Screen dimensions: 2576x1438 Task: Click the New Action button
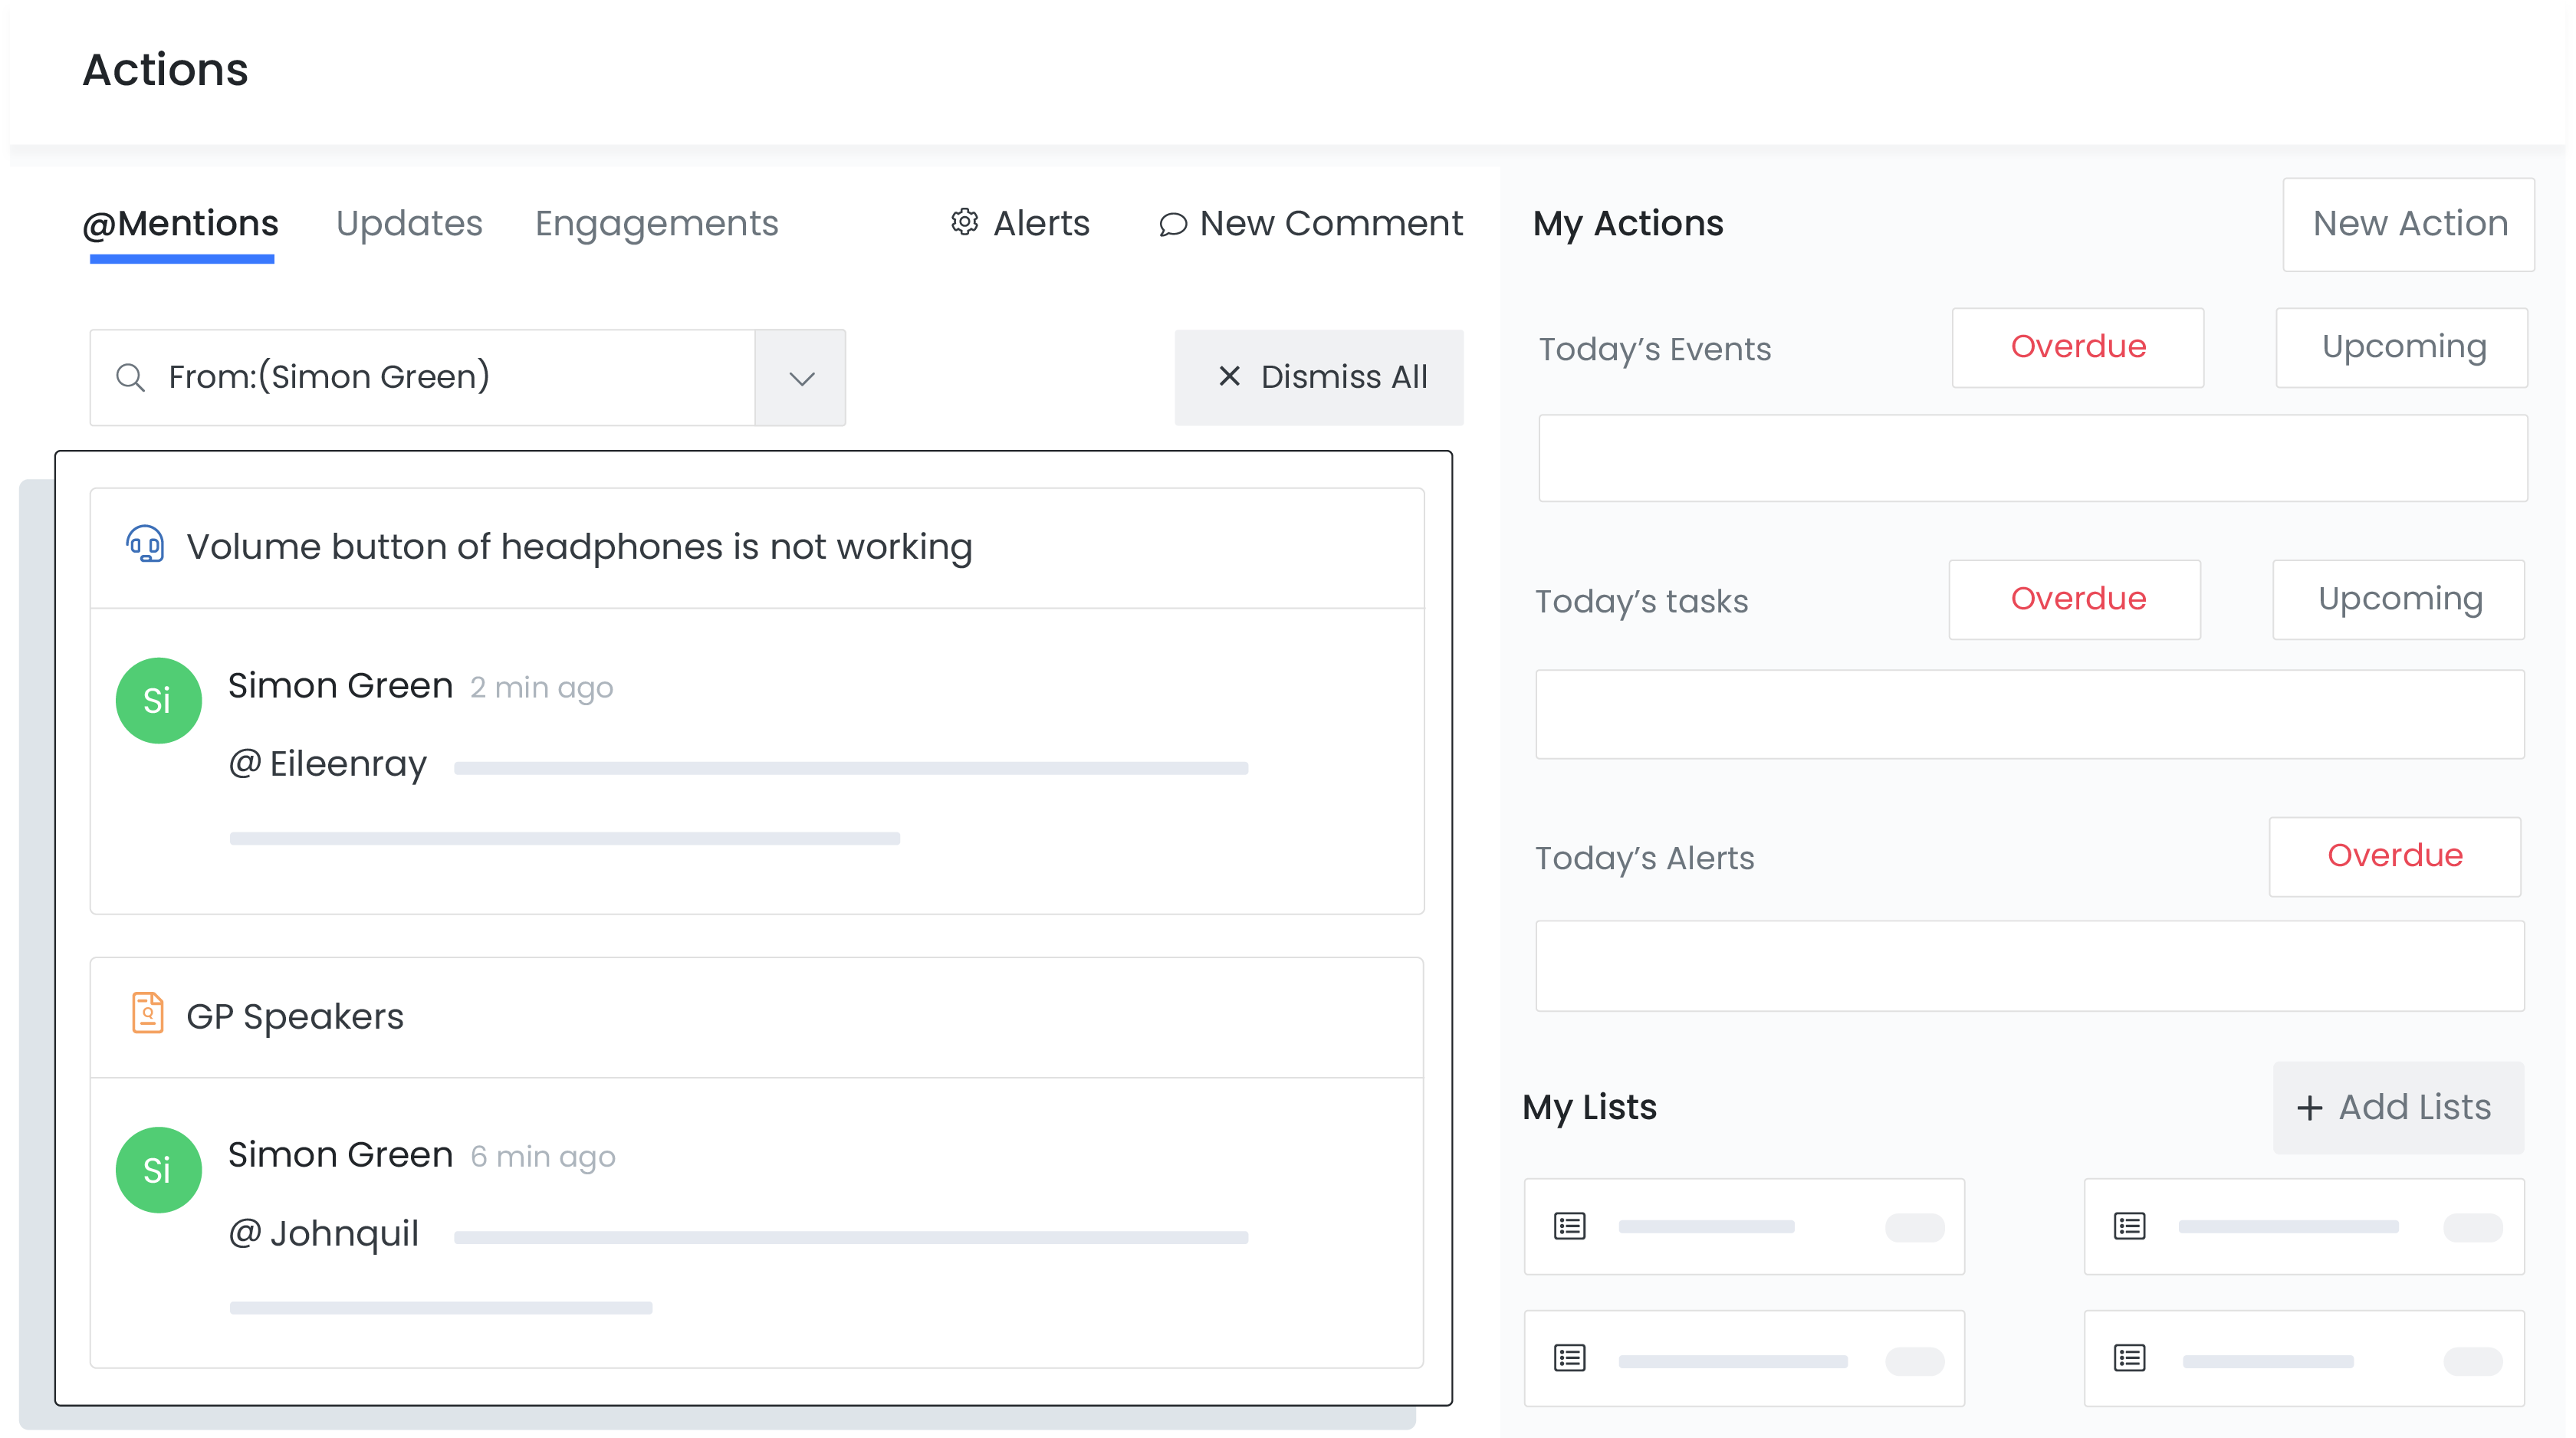pos(2409,223)
